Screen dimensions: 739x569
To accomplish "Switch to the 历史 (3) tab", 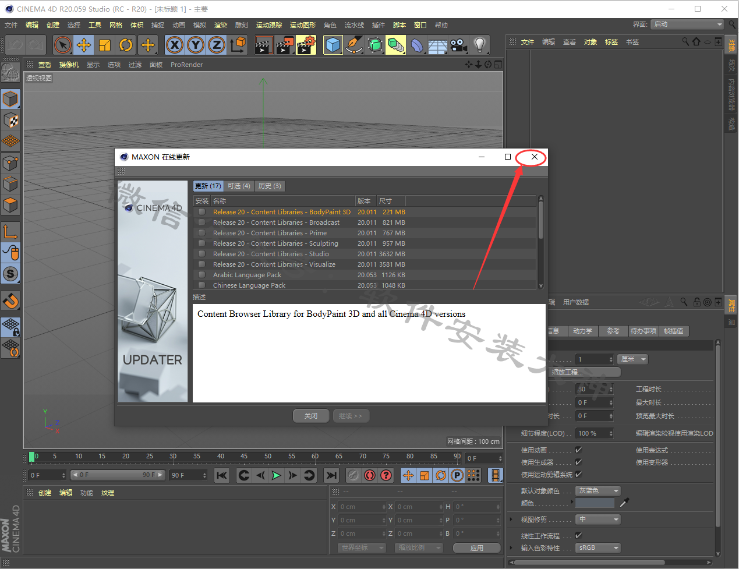I will point(270,186).
